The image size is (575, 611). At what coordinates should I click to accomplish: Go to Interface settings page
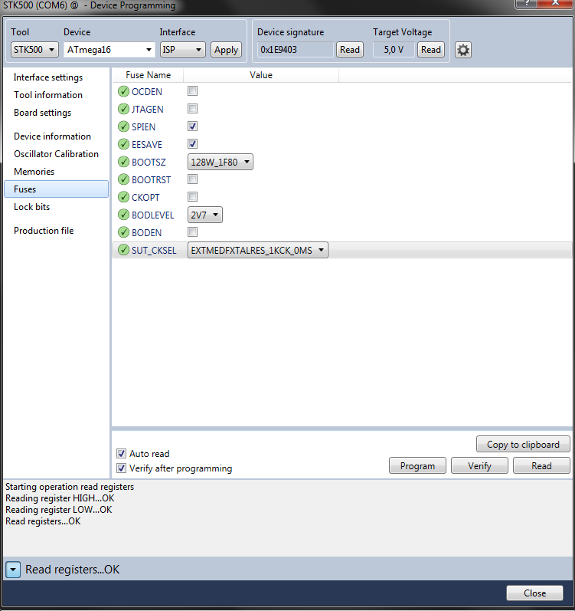click(48, 77)
